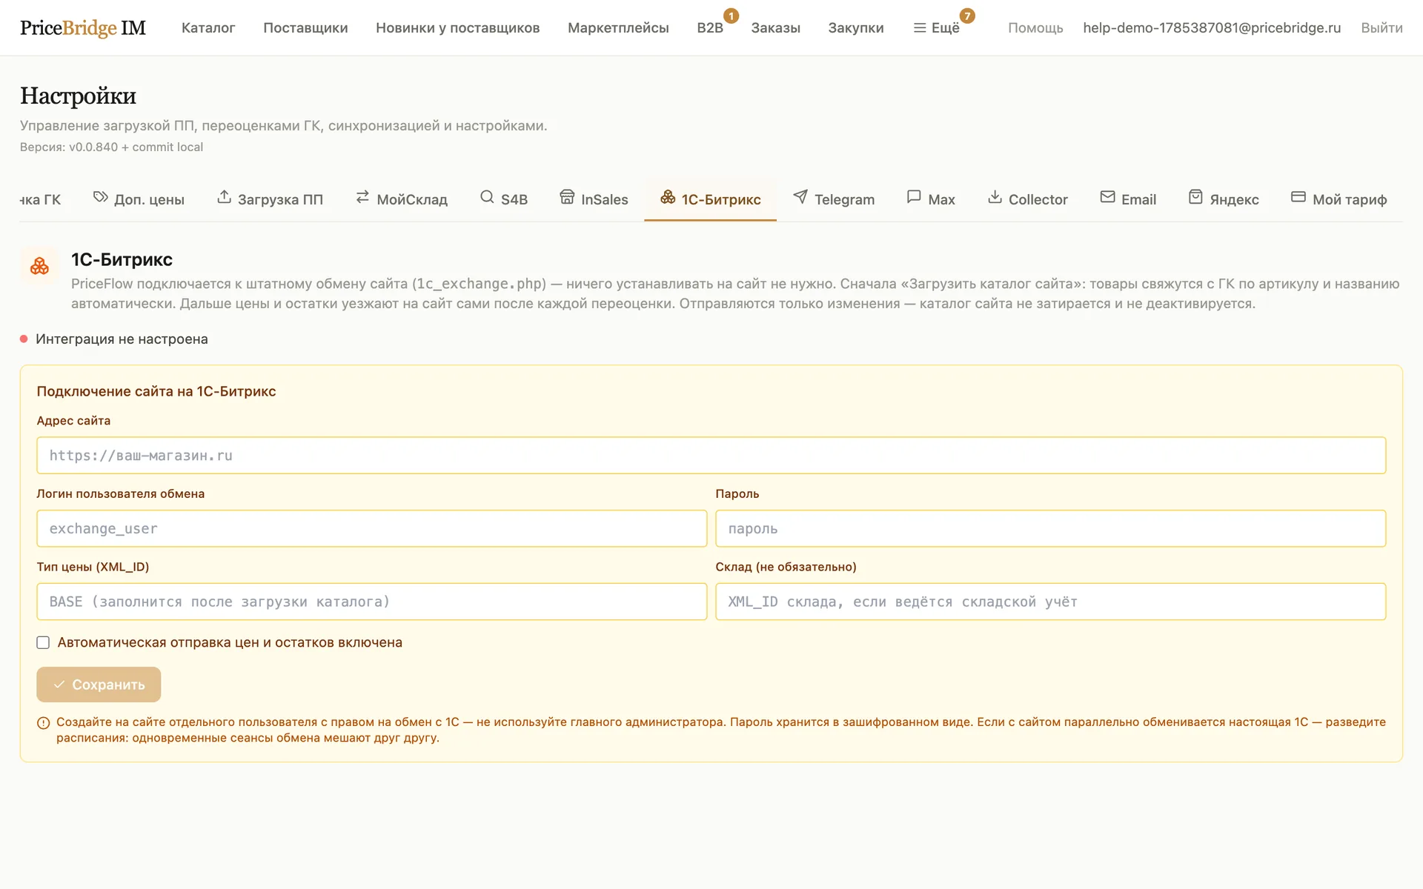Select the 1С-Битрикс tab
Screen dimensions: 1423x889
(711, 199)
